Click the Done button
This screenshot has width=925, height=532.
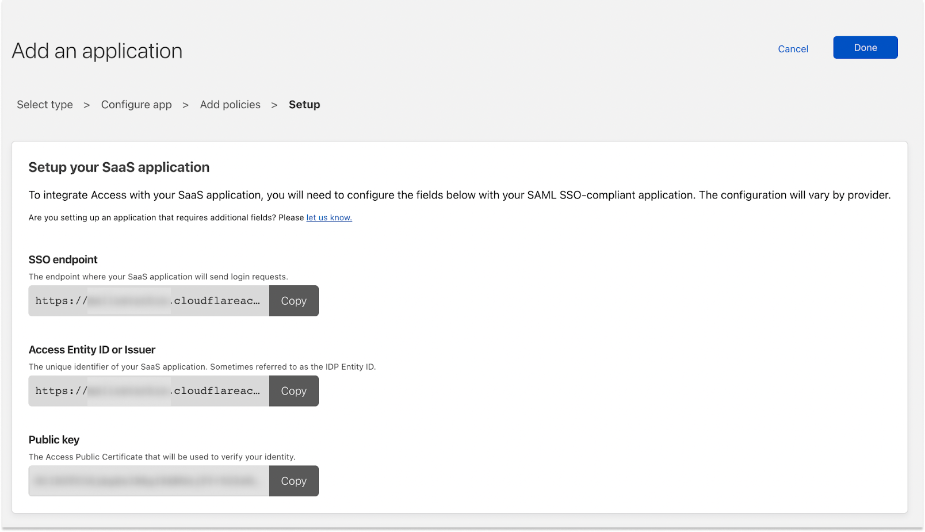[865, 47]
